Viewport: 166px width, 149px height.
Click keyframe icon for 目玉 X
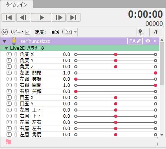click(9, 98)
